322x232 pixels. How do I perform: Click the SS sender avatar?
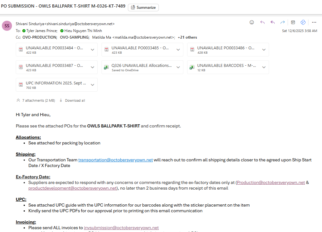pos(7,26)
